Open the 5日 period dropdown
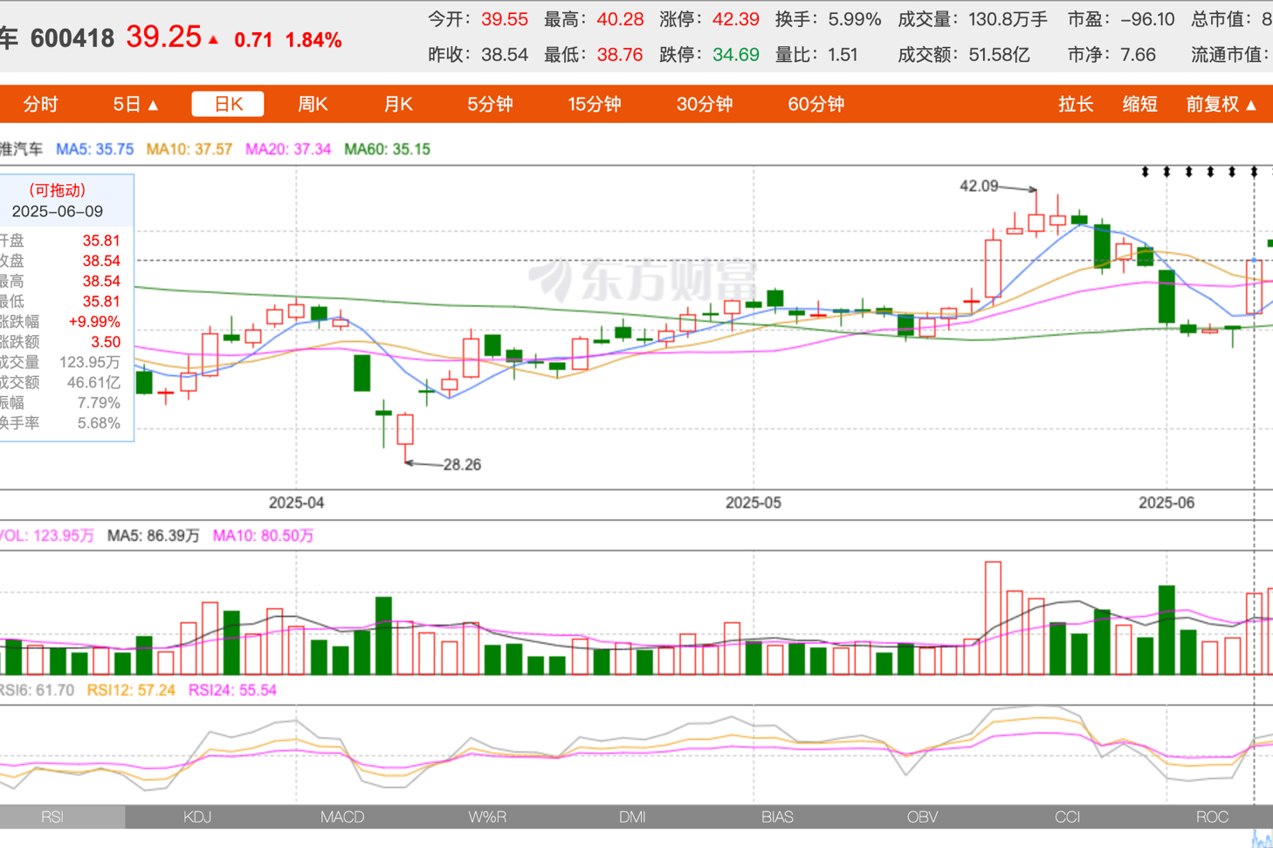This screenshot has width=1273, height=848. [x=136, y=105]
